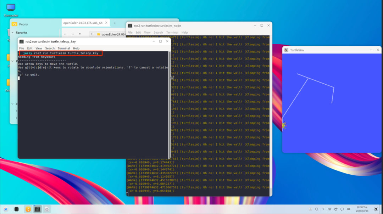Open Search menu in turtlesim_node terminal

pos(158,33)
